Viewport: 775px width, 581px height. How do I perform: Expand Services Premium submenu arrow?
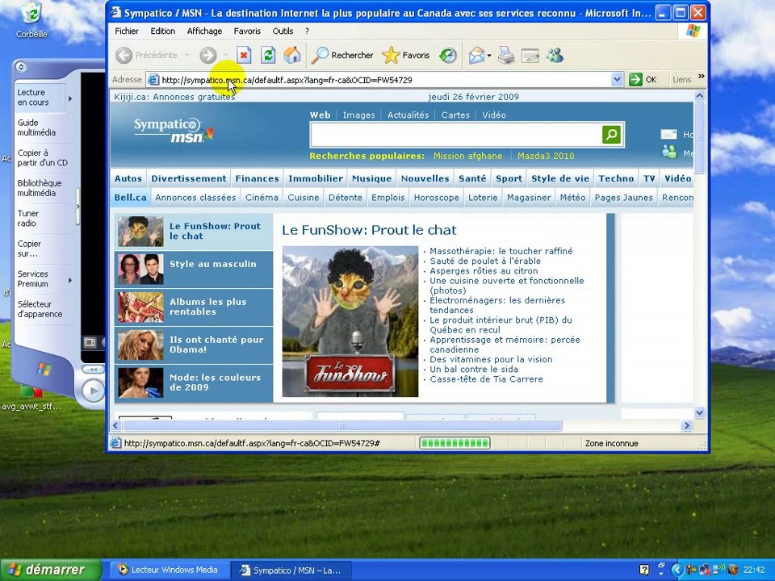click(70, 280)
